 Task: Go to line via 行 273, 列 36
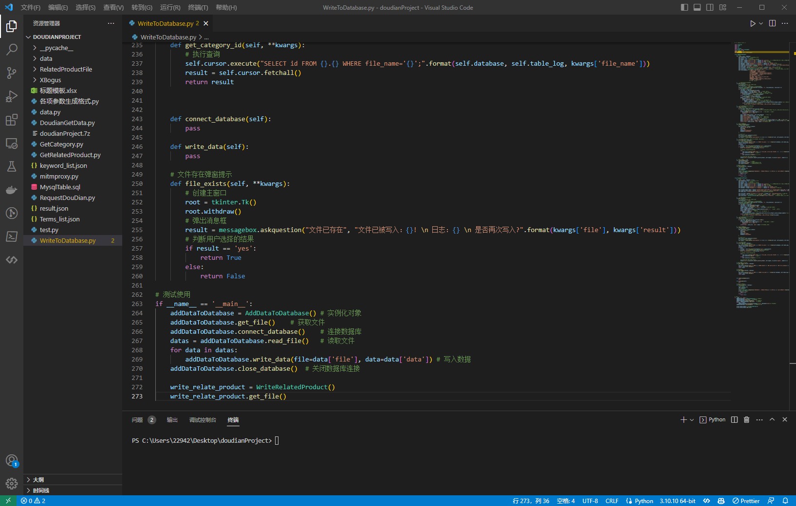pos(531,501)
